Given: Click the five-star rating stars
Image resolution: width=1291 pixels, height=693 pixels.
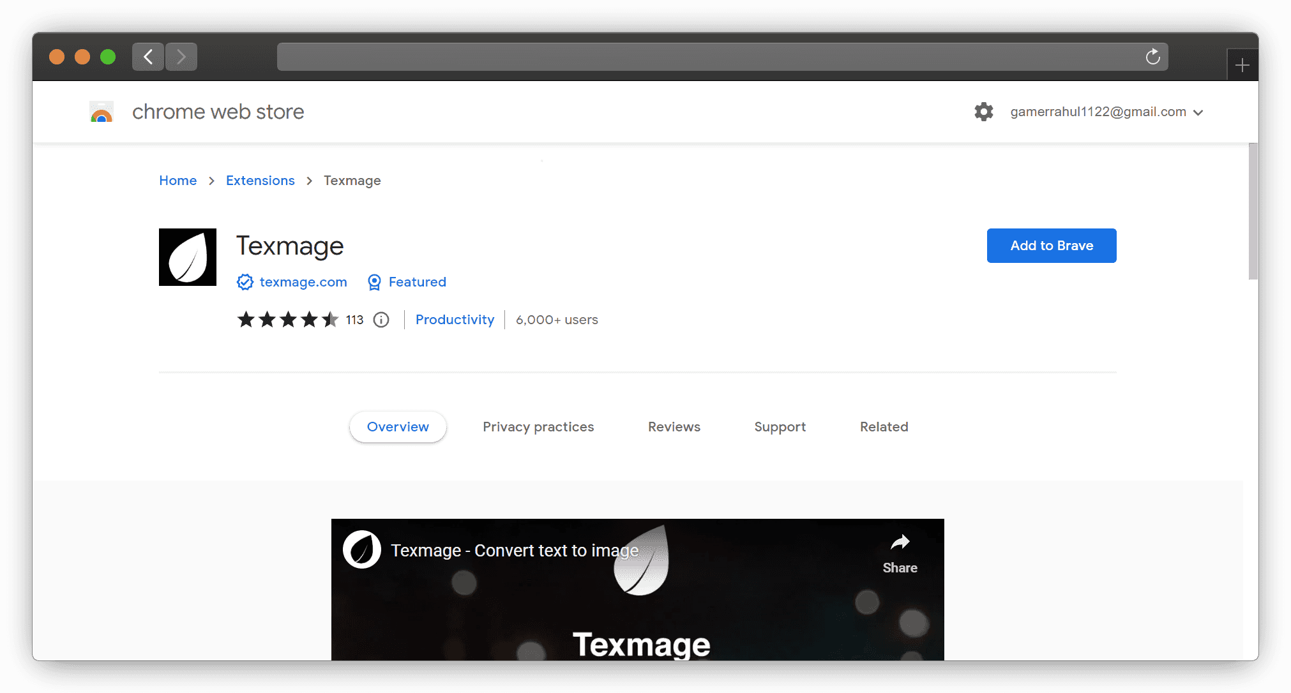Looking at the screenshot, I should (x=288, y=320).
